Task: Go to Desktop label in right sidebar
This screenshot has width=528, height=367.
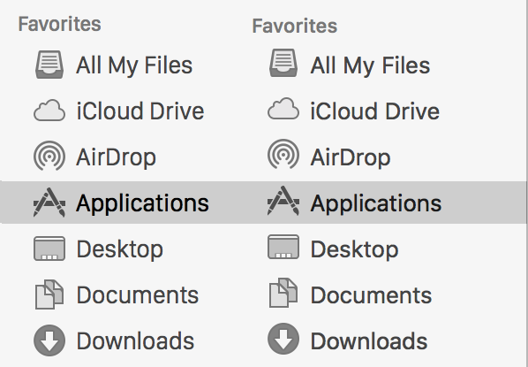Action: tap(354, 249)
